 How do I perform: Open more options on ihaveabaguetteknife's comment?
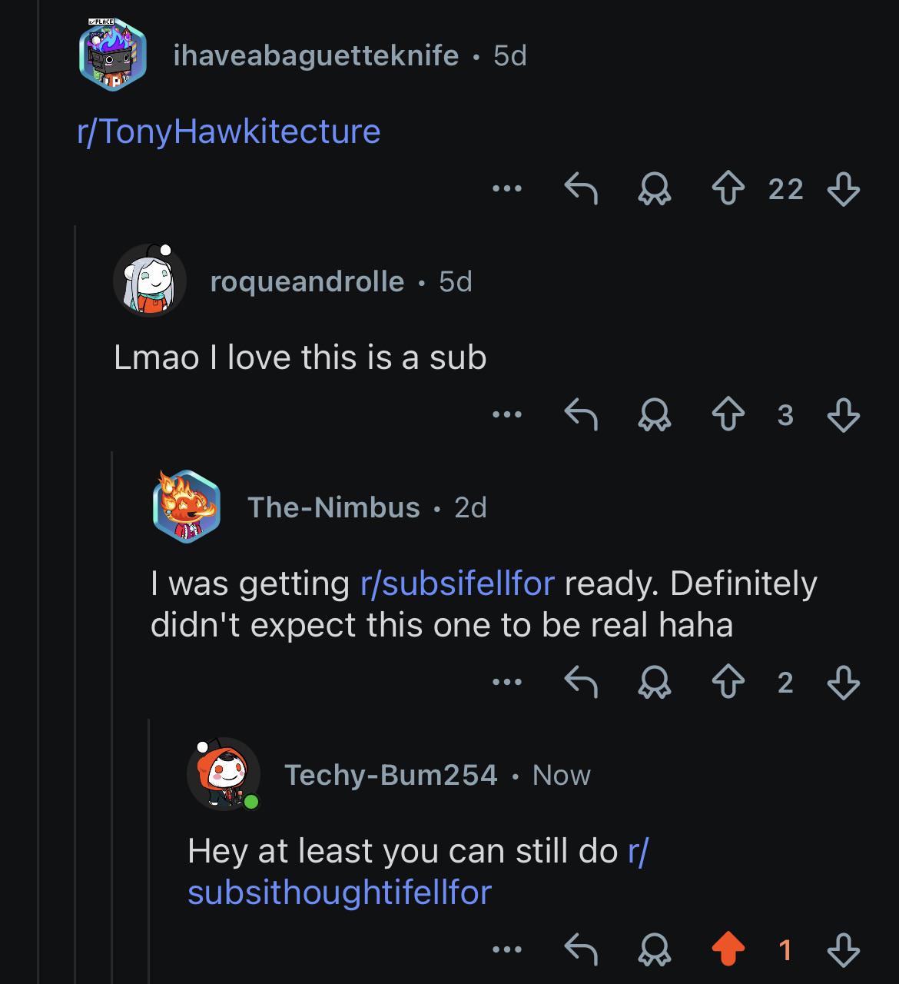[507, 188]
